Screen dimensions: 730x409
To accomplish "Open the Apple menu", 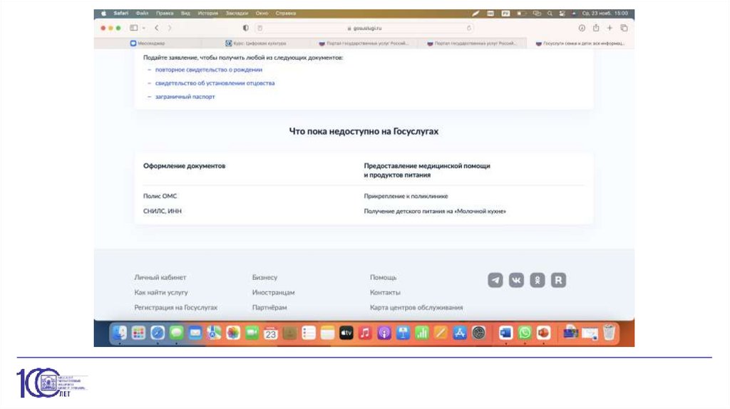I will pyautogui.click(x=104, y=14).
